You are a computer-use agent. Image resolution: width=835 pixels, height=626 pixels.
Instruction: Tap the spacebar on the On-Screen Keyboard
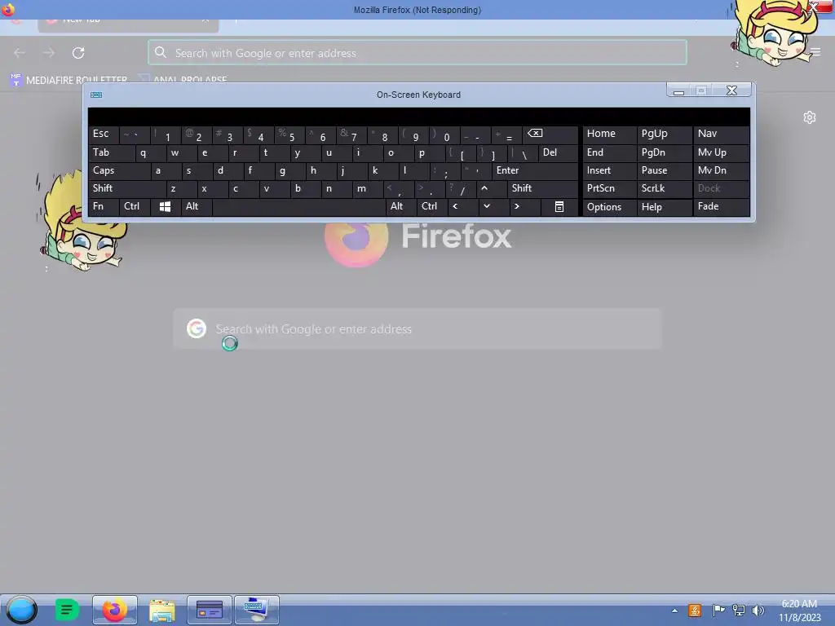coord(298,206)
